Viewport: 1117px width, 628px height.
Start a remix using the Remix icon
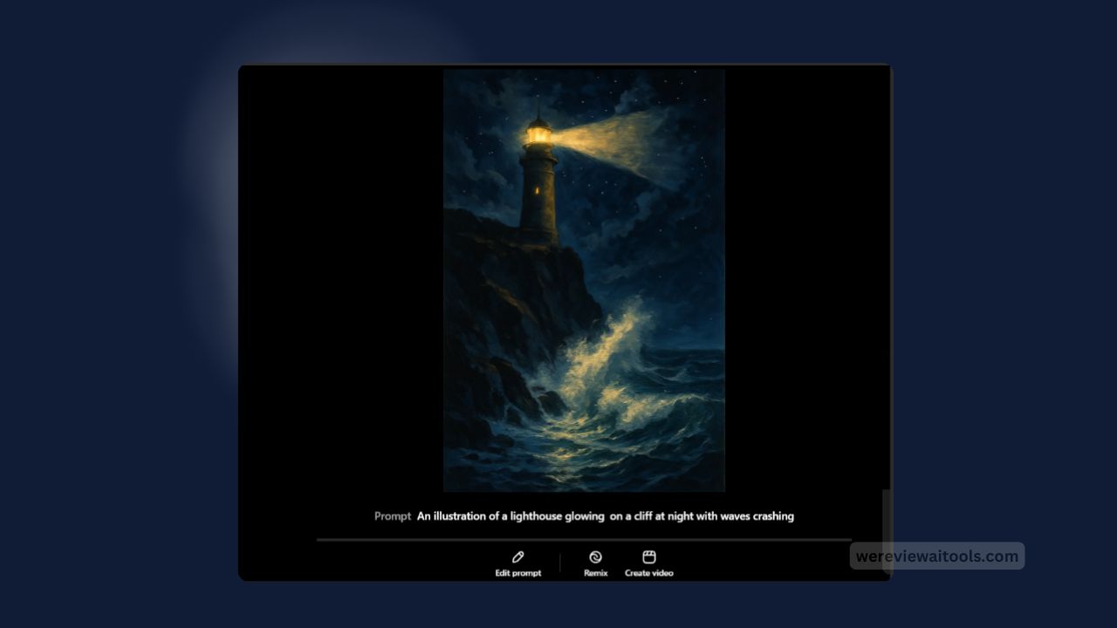coord(596,556)
